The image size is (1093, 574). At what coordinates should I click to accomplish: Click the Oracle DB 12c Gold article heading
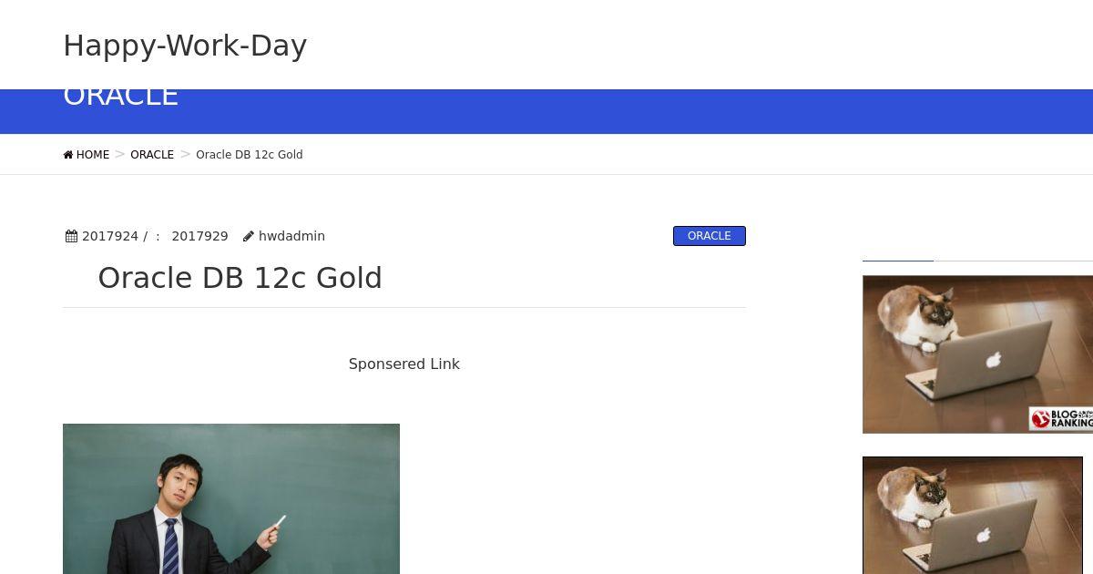pos(240,278)
